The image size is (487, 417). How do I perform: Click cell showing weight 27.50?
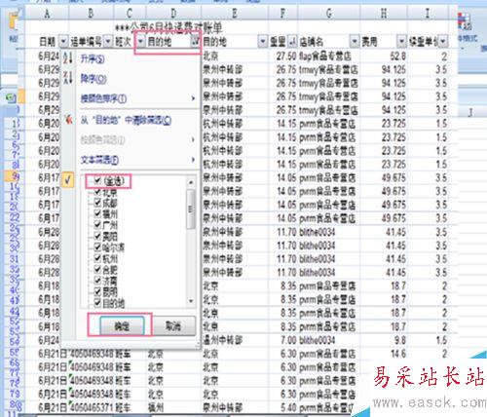tap(282, 57)
